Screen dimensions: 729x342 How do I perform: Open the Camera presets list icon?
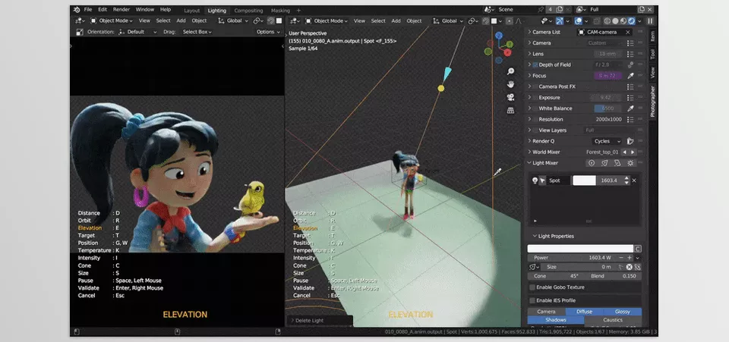click(630, 42)
